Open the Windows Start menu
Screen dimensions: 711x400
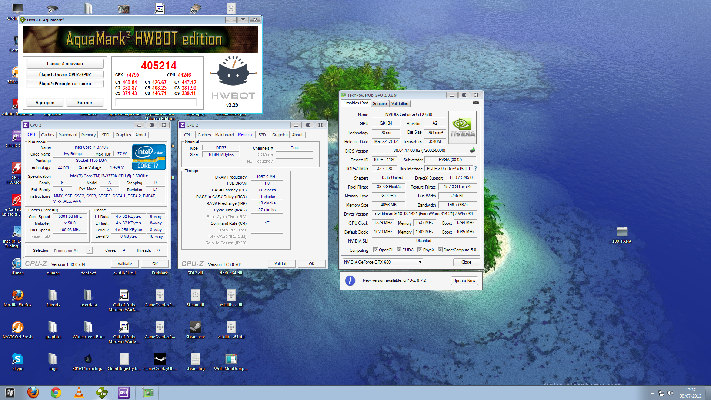click(10, 393)
